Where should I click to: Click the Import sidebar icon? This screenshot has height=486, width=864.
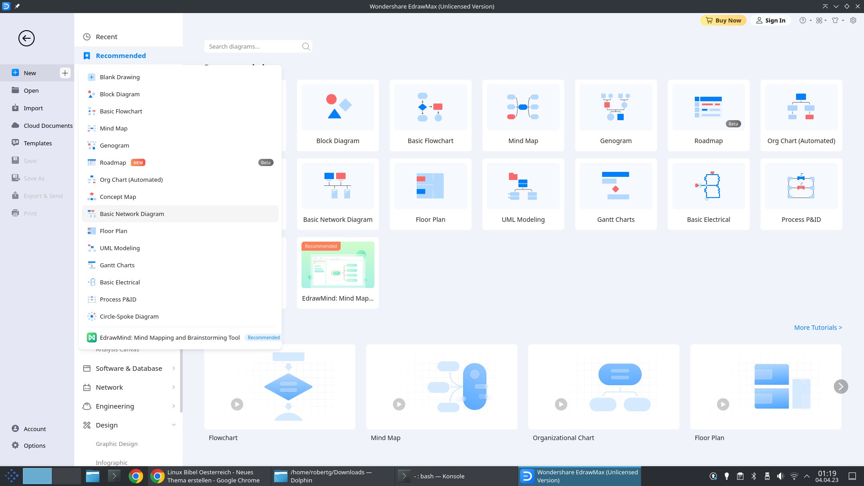[x=15, y=108]
